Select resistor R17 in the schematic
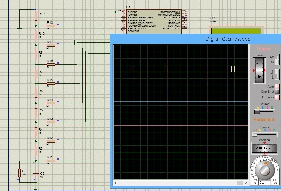Image resolution: width=281 pixels, height=191 pixels. (51, 45)
